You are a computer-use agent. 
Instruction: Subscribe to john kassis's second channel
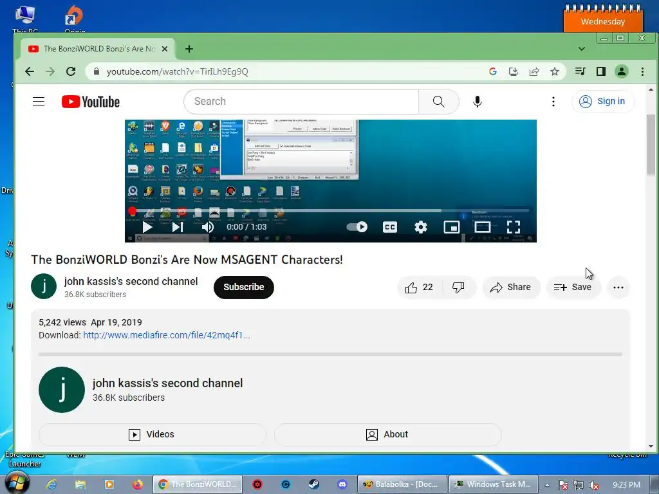(x=244, y=288)
